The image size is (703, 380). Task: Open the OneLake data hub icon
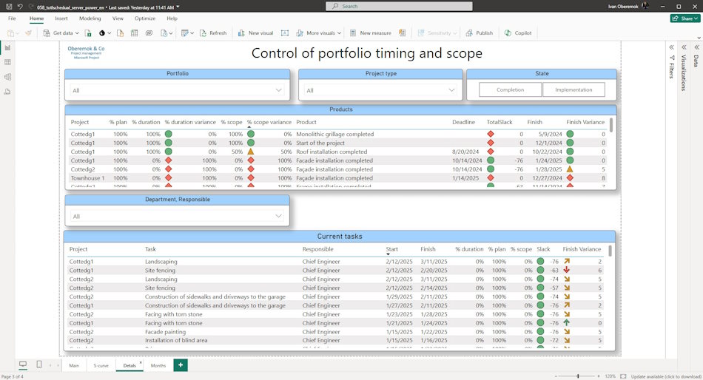(102, 33)
